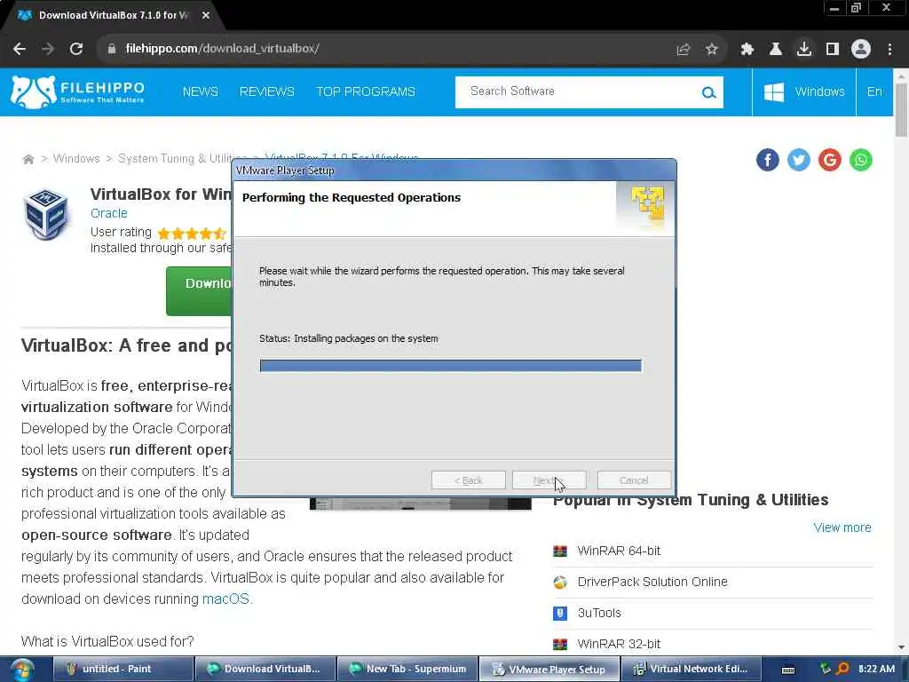The width and height of the screenshot is (909, 682).
Task: Click the Back button in VMware setup
Action: pos(469,480)
